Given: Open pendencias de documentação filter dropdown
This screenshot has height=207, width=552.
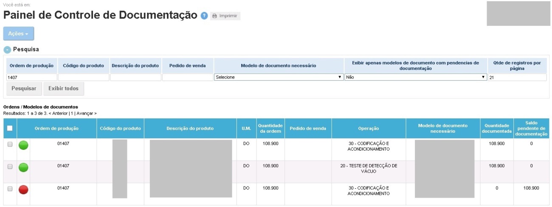Looking at the screenshot, I should click(415, 77).
